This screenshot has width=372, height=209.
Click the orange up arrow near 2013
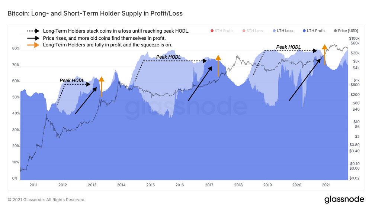click(101, 86)
